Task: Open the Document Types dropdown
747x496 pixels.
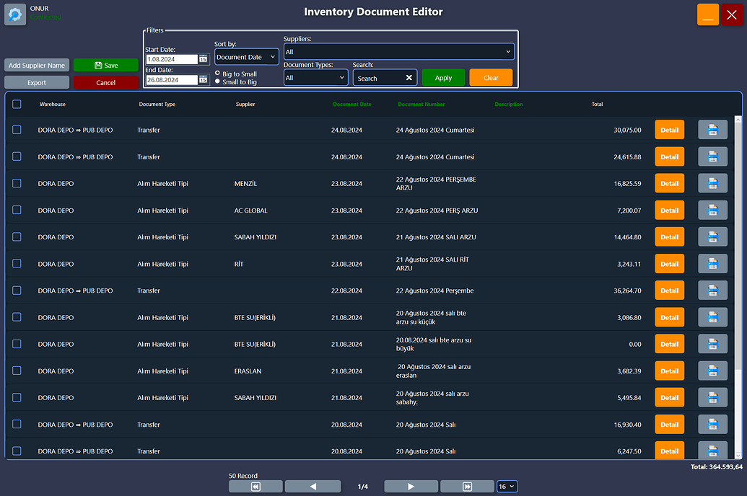Action: (315, 78)
